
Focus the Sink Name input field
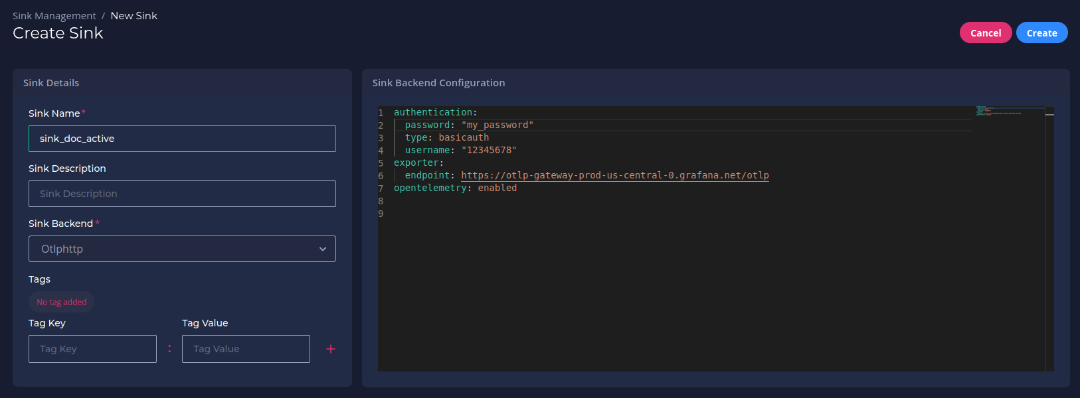coord(182,139)
